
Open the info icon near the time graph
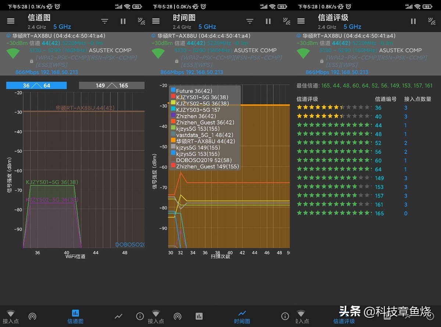(x=285, y=316)
